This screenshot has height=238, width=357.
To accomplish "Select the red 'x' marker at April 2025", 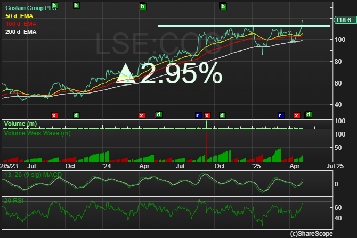I will [296, 116].
